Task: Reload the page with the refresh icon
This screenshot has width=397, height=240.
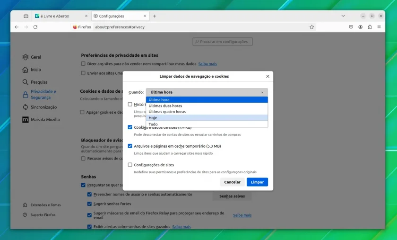Action: tap(35, 27)
